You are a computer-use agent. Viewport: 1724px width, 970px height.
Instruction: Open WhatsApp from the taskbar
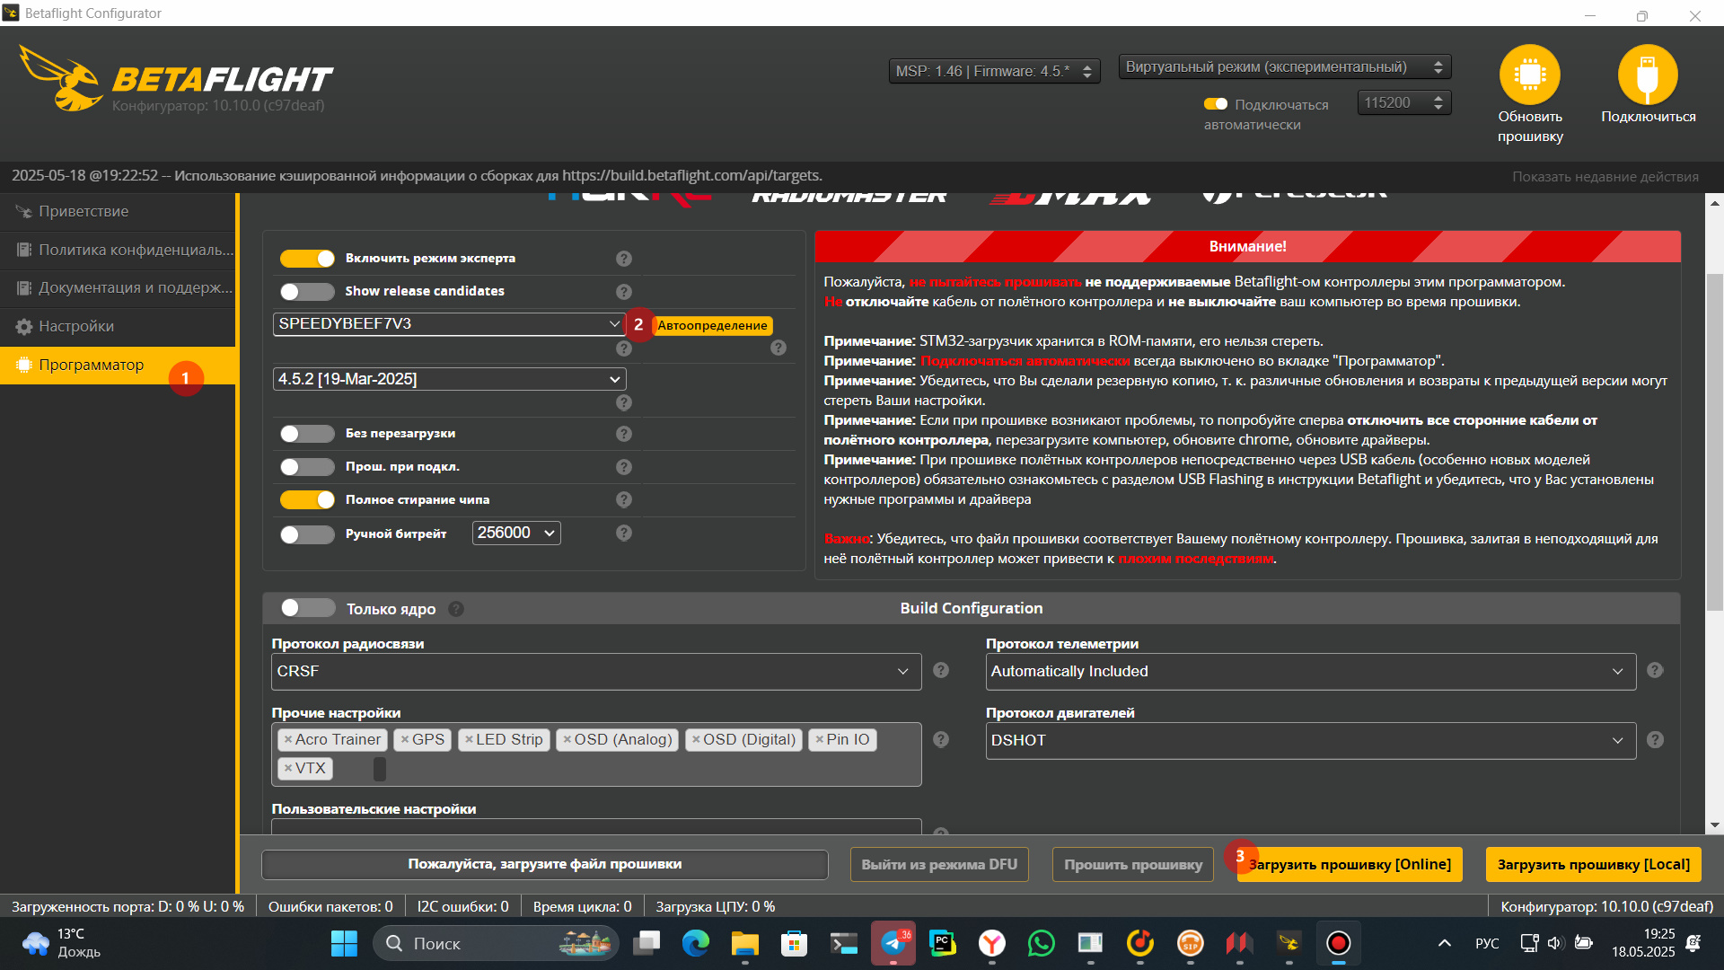point(1041,943)
